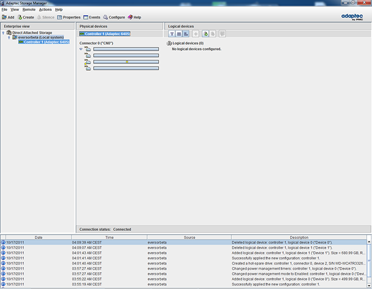
Task: Click the Connector 0 ("CN0") label
Action: coord(96,43)
